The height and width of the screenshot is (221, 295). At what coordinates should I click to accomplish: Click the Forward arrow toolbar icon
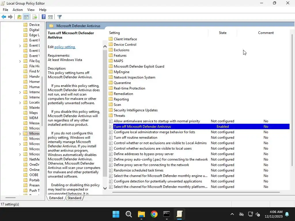[x=10, y=17]
